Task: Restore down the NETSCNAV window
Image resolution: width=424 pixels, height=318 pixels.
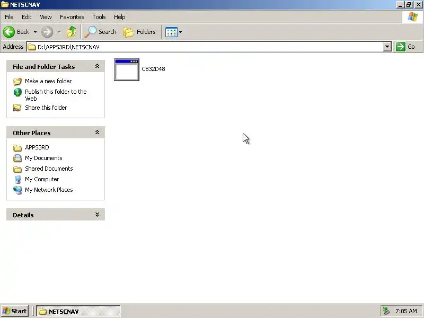Action: click(x=409, y=5)
